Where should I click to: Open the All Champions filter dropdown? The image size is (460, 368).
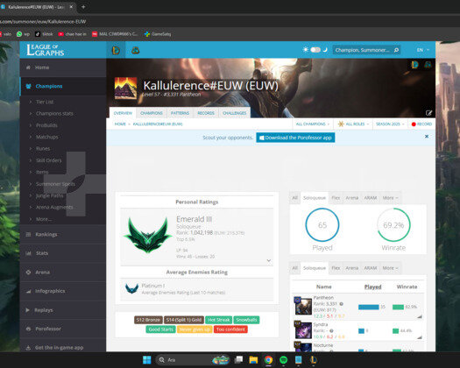tap(313, 124)
